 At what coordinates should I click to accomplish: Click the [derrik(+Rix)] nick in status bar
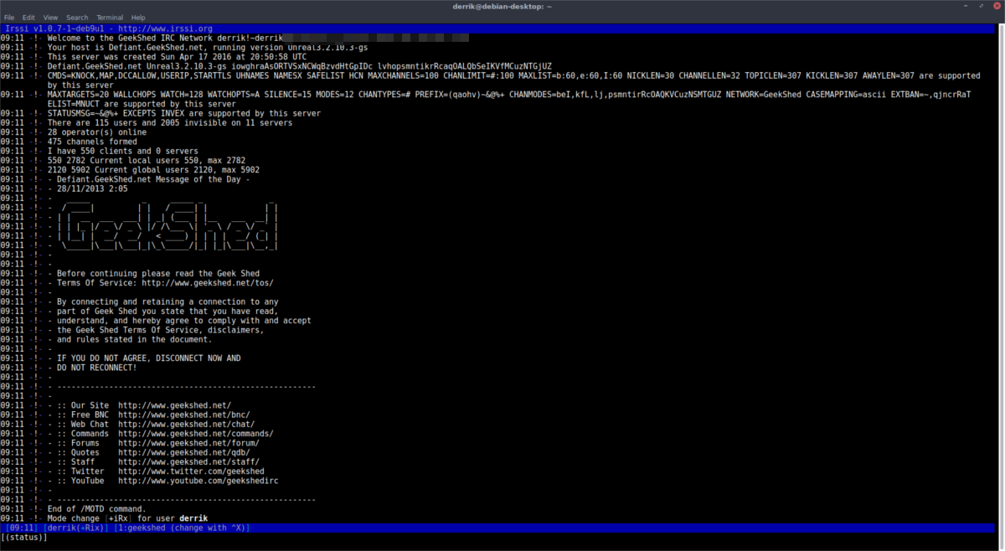coord(75,528)
